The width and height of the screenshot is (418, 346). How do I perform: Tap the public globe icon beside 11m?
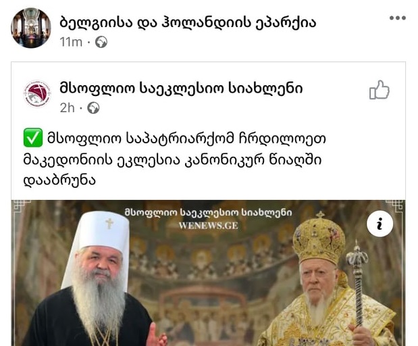point(101,42)
